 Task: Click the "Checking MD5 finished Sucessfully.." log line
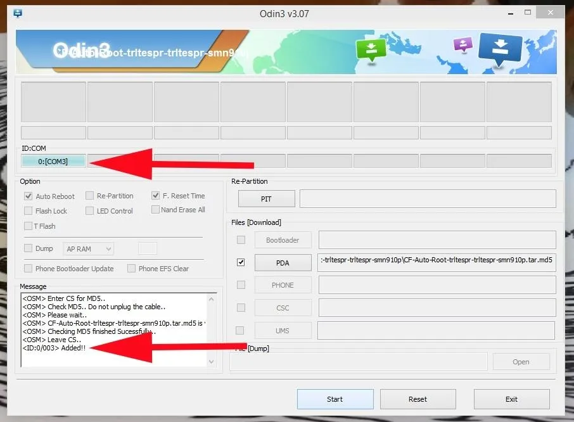(x=89, y=331)
